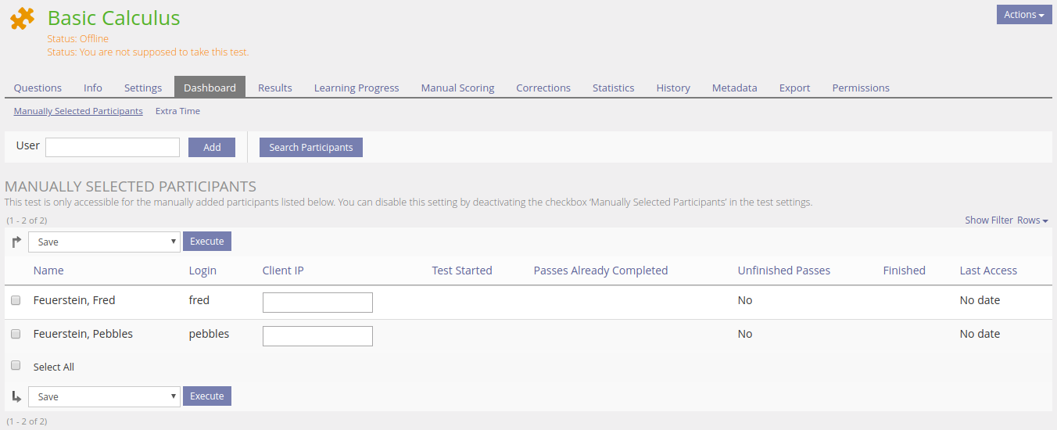Focus the User text field
The width and height of the screenshot is (1057, 430).
113,147
